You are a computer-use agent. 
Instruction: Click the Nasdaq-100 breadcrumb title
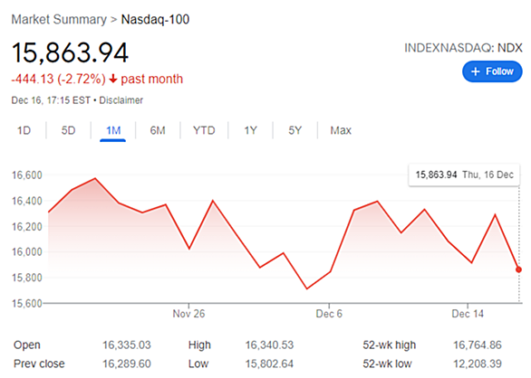tap(155, 19)
